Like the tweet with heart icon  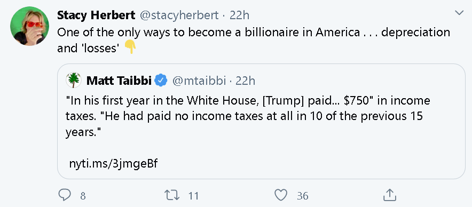pyautogui.click(x=281, y=195)
